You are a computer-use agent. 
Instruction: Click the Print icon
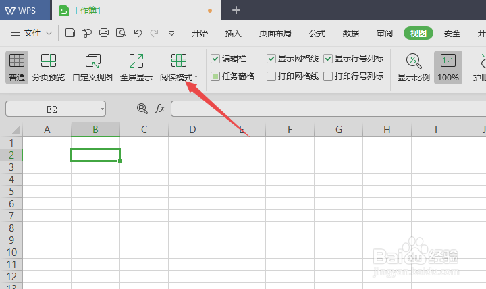tap(104, 32)
